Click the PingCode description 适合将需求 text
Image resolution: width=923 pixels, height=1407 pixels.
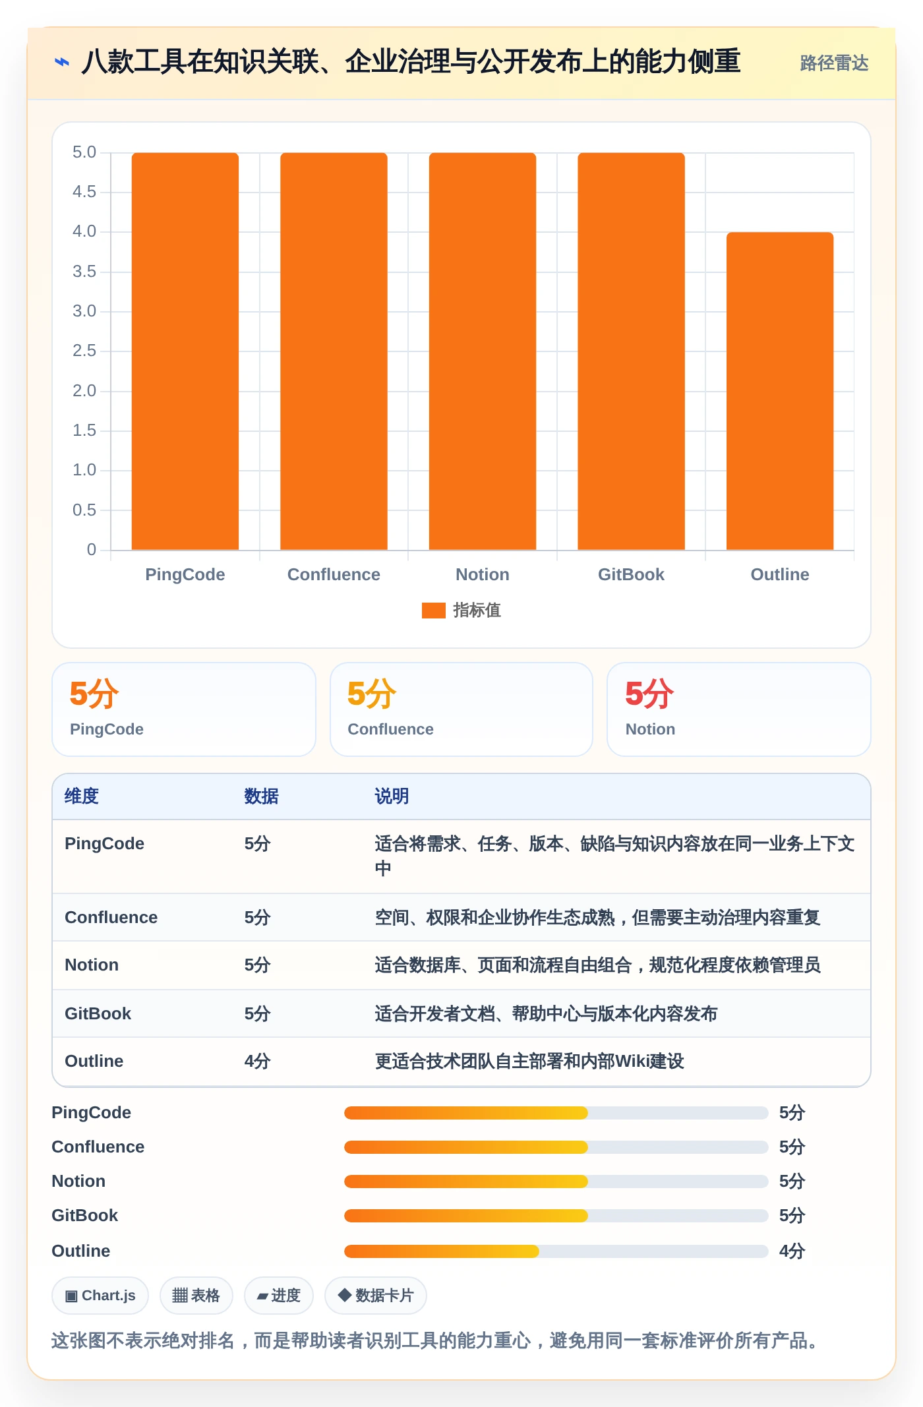614,856
